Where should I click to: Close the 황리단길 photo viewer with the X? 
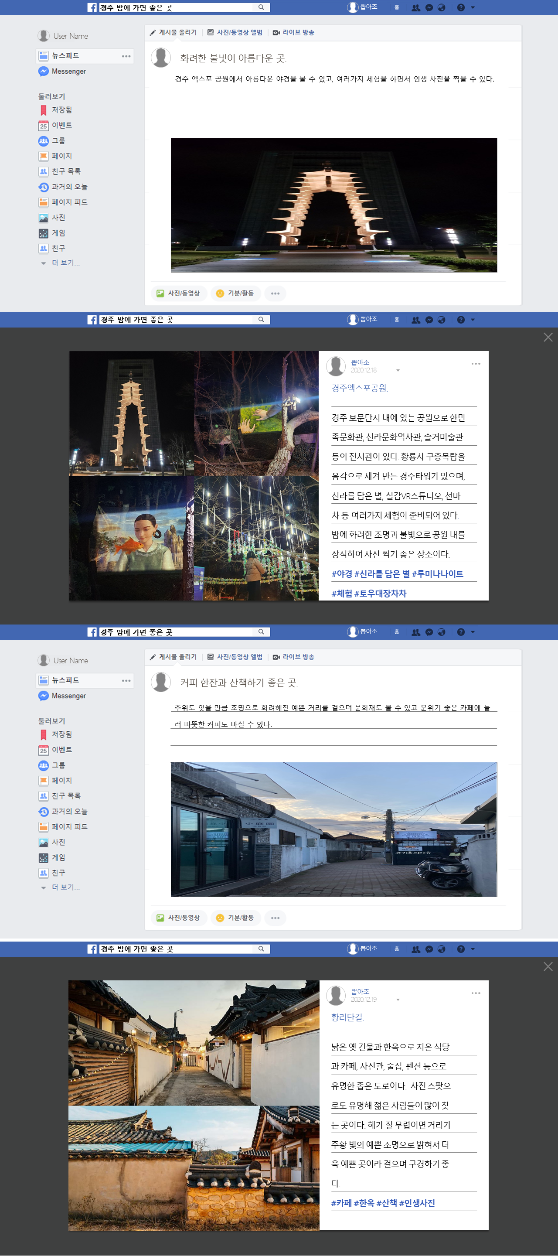548,966
